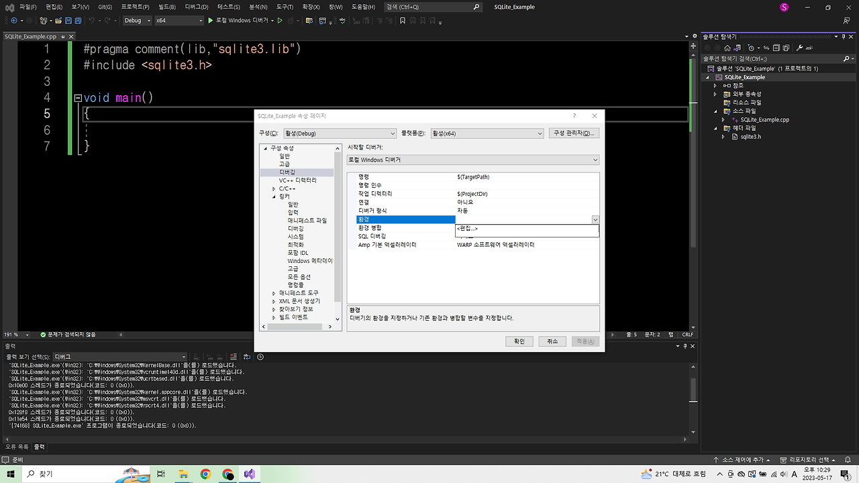The width and height of the screenshot is (859, 483).
Task: Click the user account avatar icon
Action: pyautogui.click(x=785, y=7)
